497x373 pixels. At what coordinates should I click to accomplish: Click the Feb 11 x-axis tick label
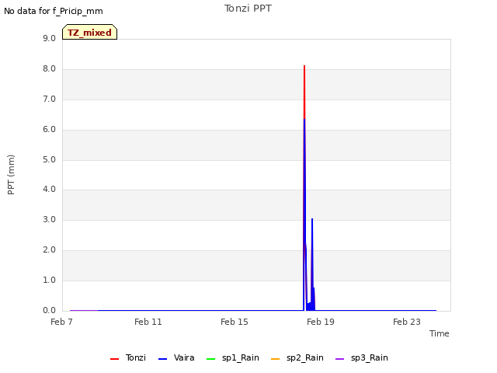pyautogui.click(x=148, y=322)
